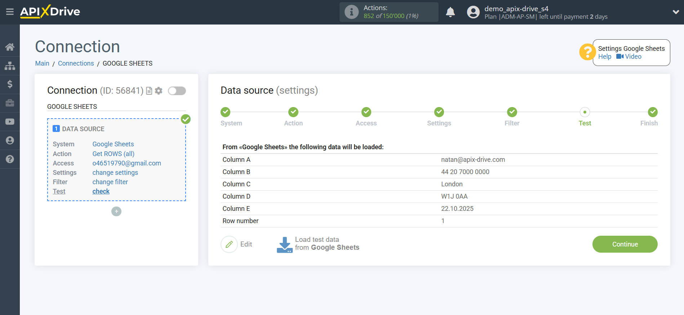Open the YouTube video icon in sidebar
This screenshot has width=684, height=315.
click(x=10, y=122)
